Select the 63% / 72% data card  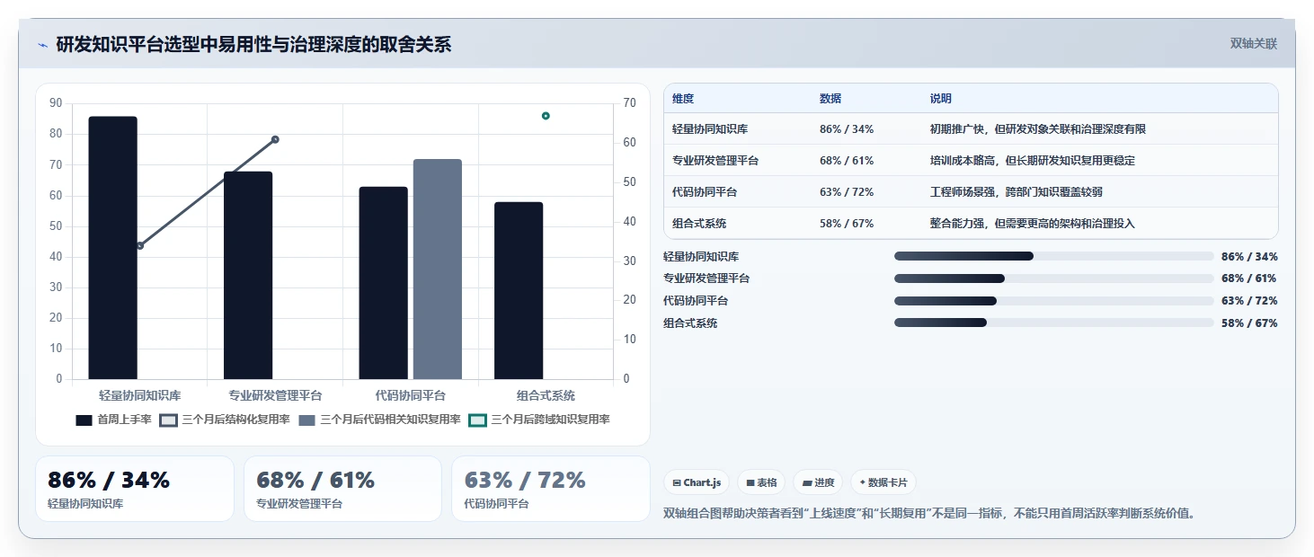pos(550,489)
